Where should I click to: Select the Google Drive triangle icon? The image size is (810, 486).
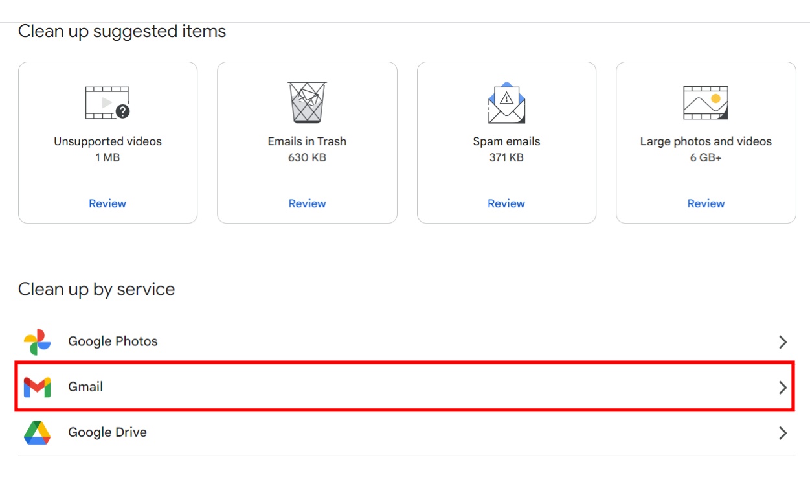tap(37, 432)
